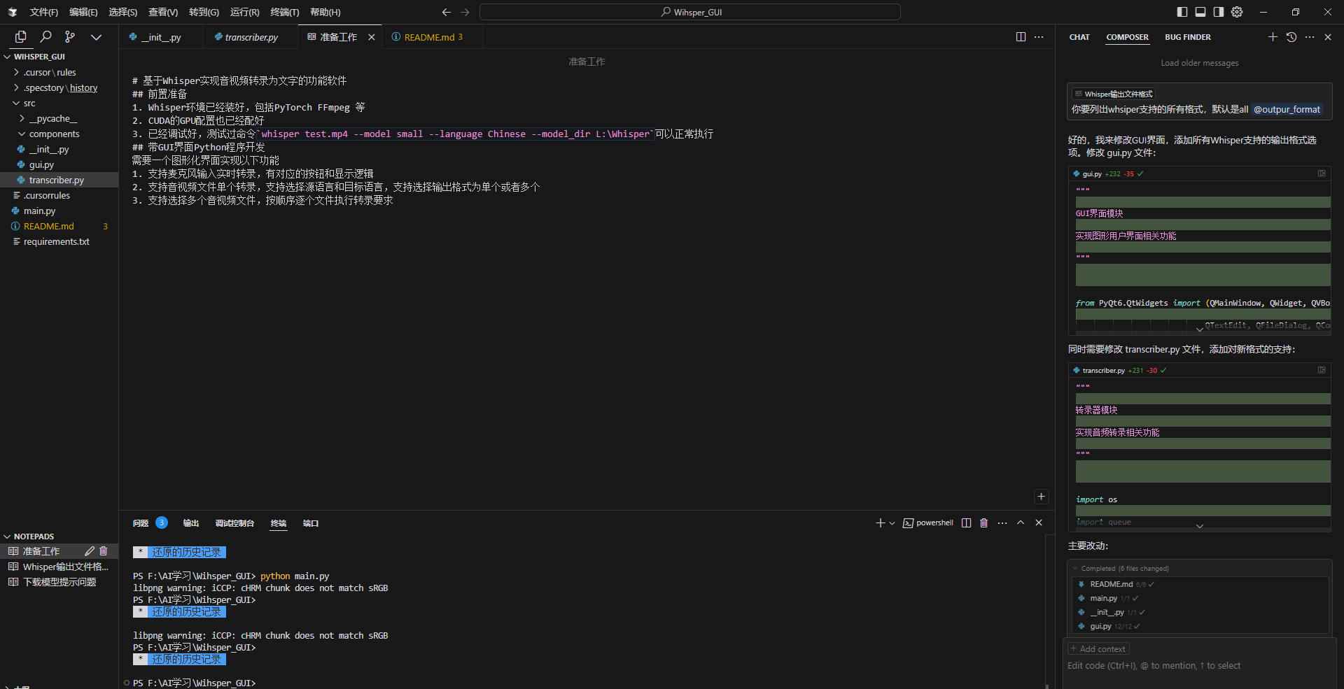This screenshot has height=689, width=1344.
Task: Start a new chat with plus icon
Action: [1273, 37]
